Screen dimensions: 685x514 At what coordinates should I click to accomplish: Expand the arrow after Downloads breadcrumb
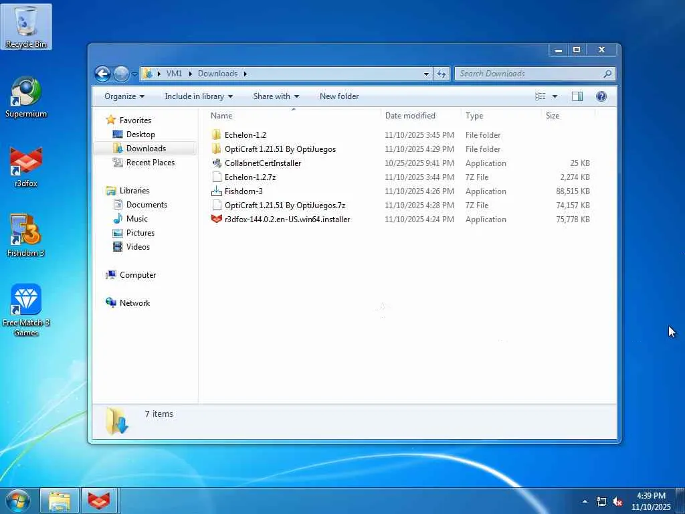(246, 74)
